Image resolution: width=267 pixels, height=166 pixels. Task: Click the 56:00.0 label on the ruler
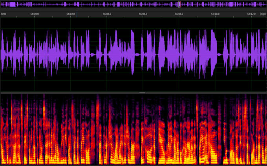click(35, 14)
